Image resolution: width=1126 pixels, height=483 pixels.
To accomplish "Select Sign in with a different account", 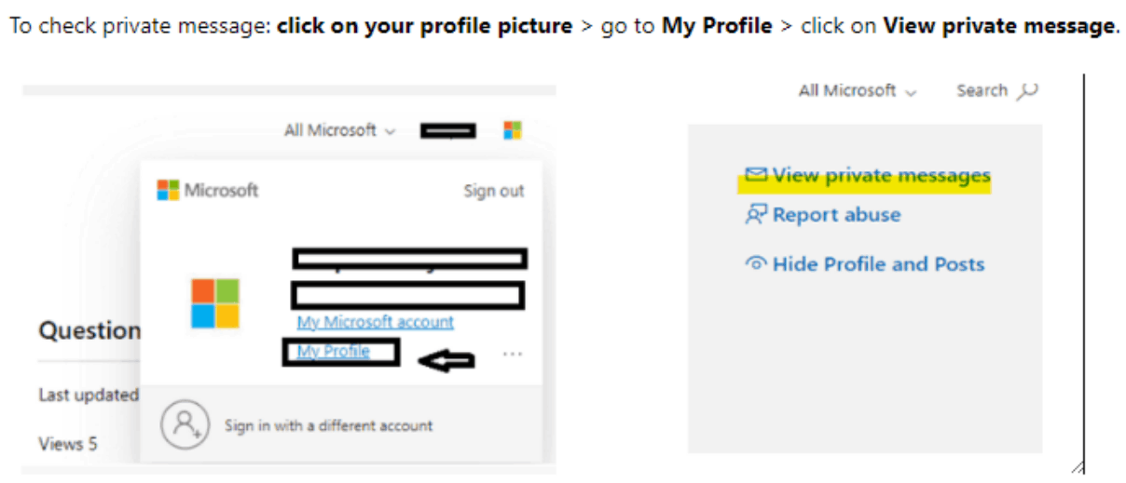I will 328,425.
